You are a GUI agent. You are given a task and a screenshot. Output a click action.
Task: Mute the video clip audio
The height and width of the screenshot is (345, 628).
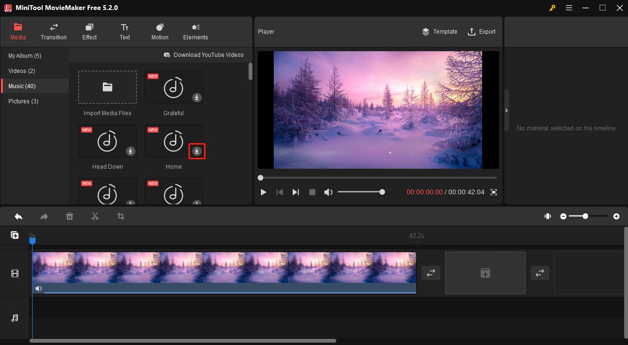[38, 288]
